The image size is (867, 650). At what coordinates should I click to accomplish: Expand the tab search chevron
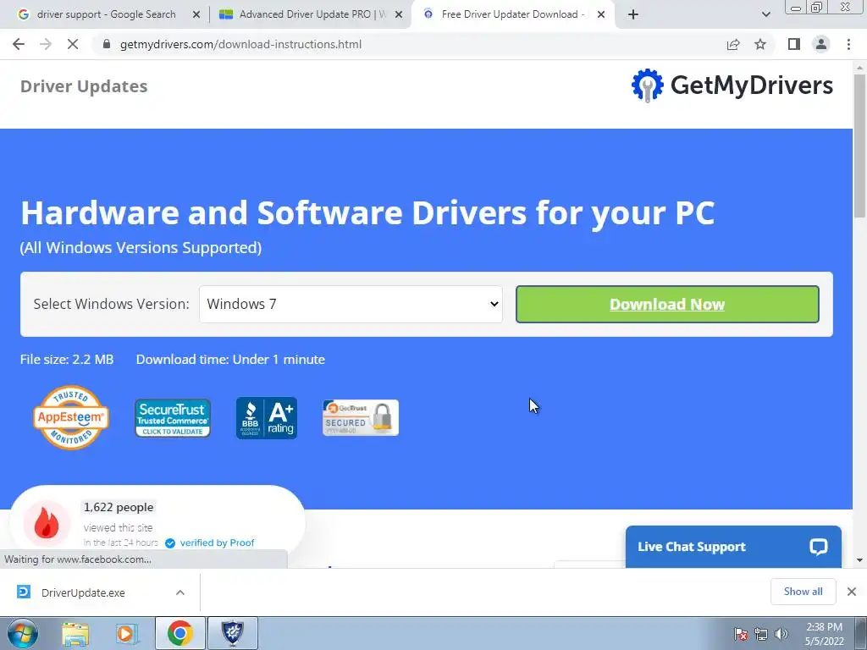765,14
